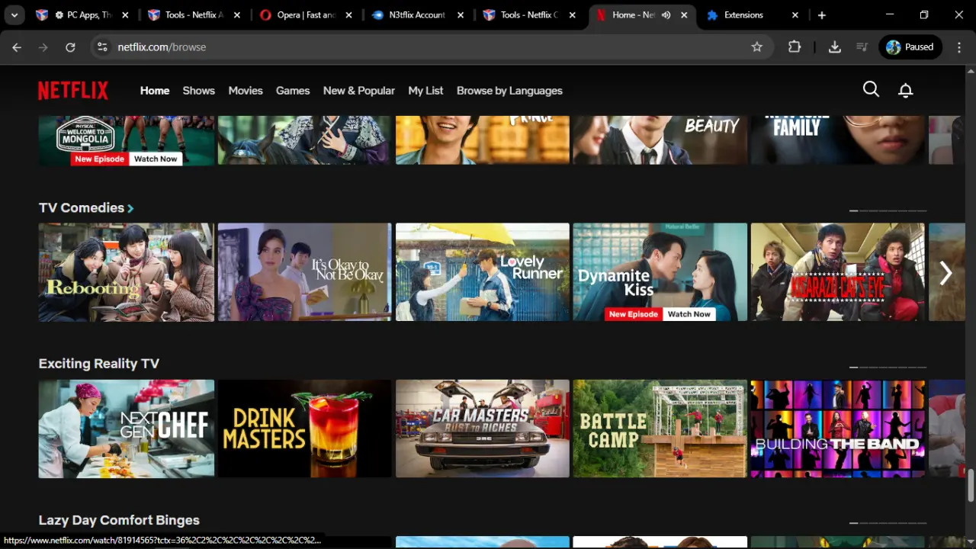
Task: Open browser downloads icon
Action: (835, 47)
